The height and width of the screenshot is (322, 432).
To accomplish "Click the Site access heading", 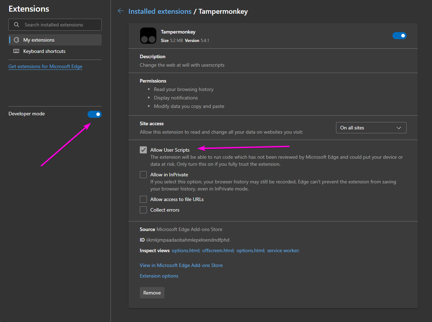I will pyautogui.click(x=152, y=123).
